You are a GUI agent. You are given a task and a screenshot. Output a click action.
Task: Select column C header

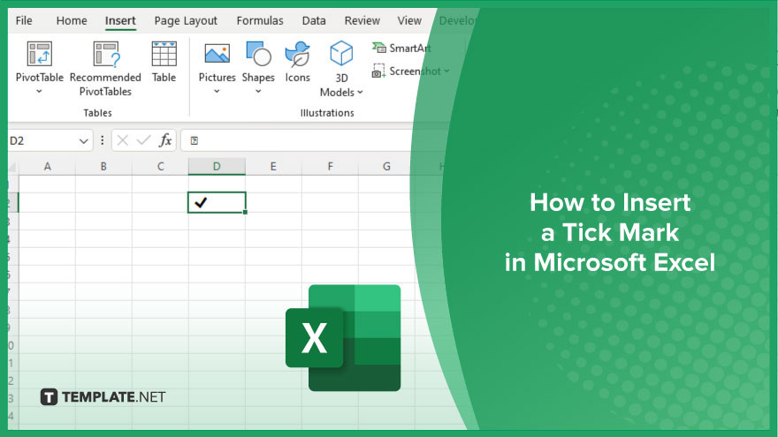tap(160, 167)
